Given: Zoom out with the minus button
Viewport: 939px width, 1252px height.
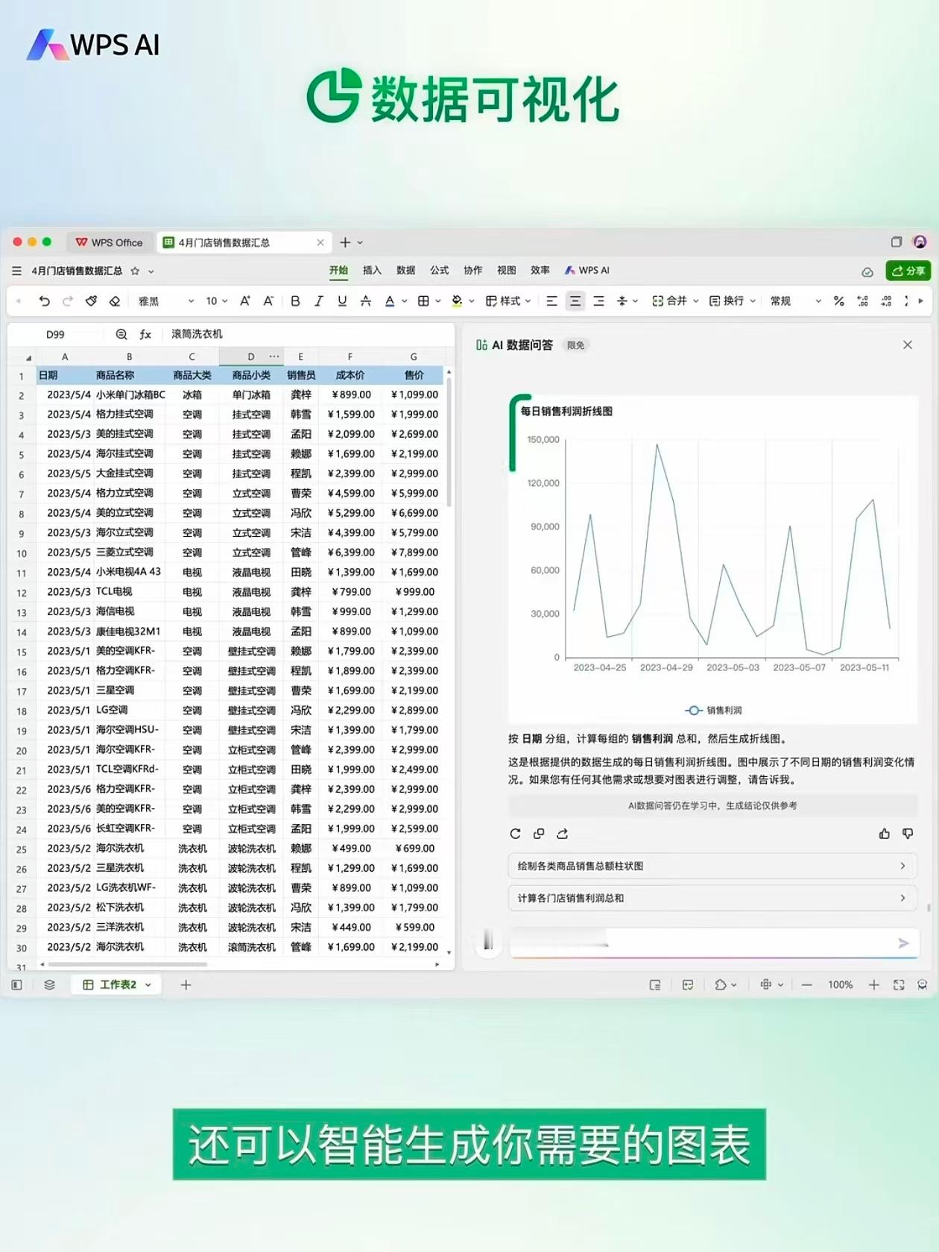Looking at the screenshot, I should pos(806,984).
